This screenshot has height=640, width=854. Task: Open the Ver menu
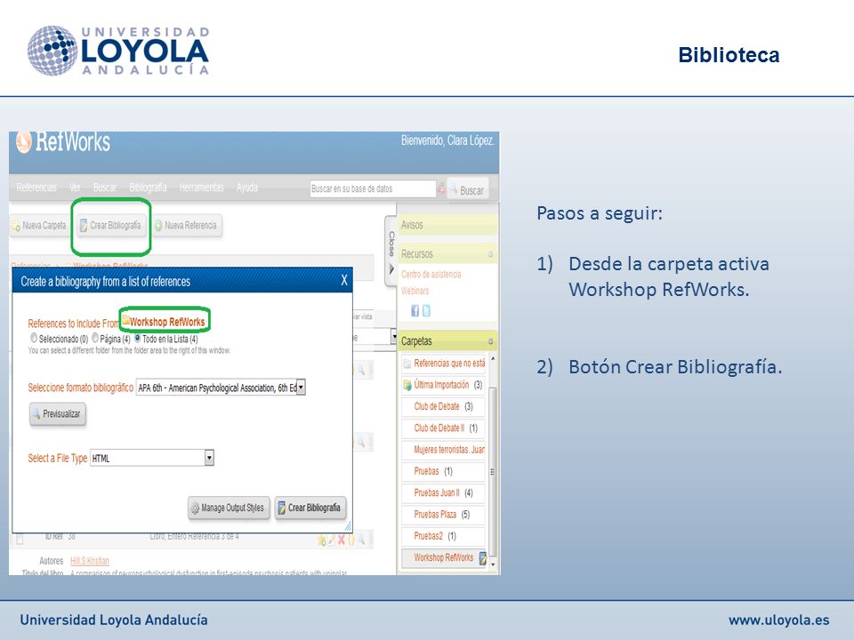click(x=75, y=188)
